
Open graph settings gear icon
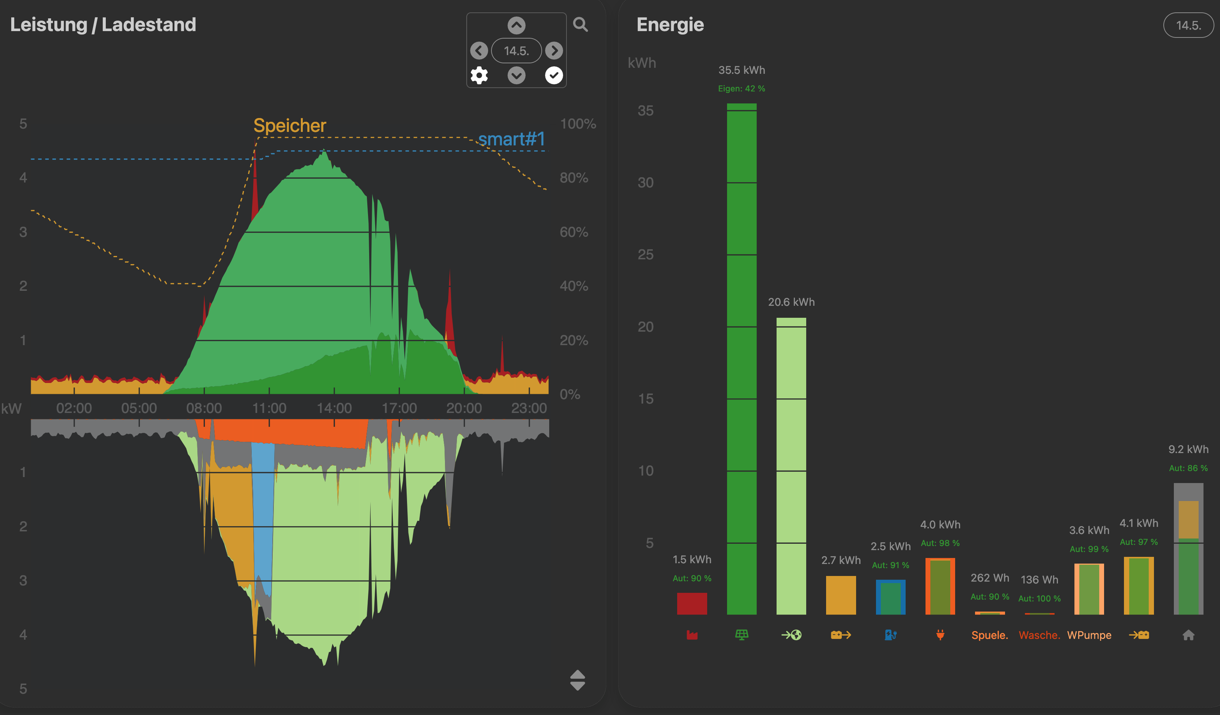pyautogui.click(x=479, y=75)
